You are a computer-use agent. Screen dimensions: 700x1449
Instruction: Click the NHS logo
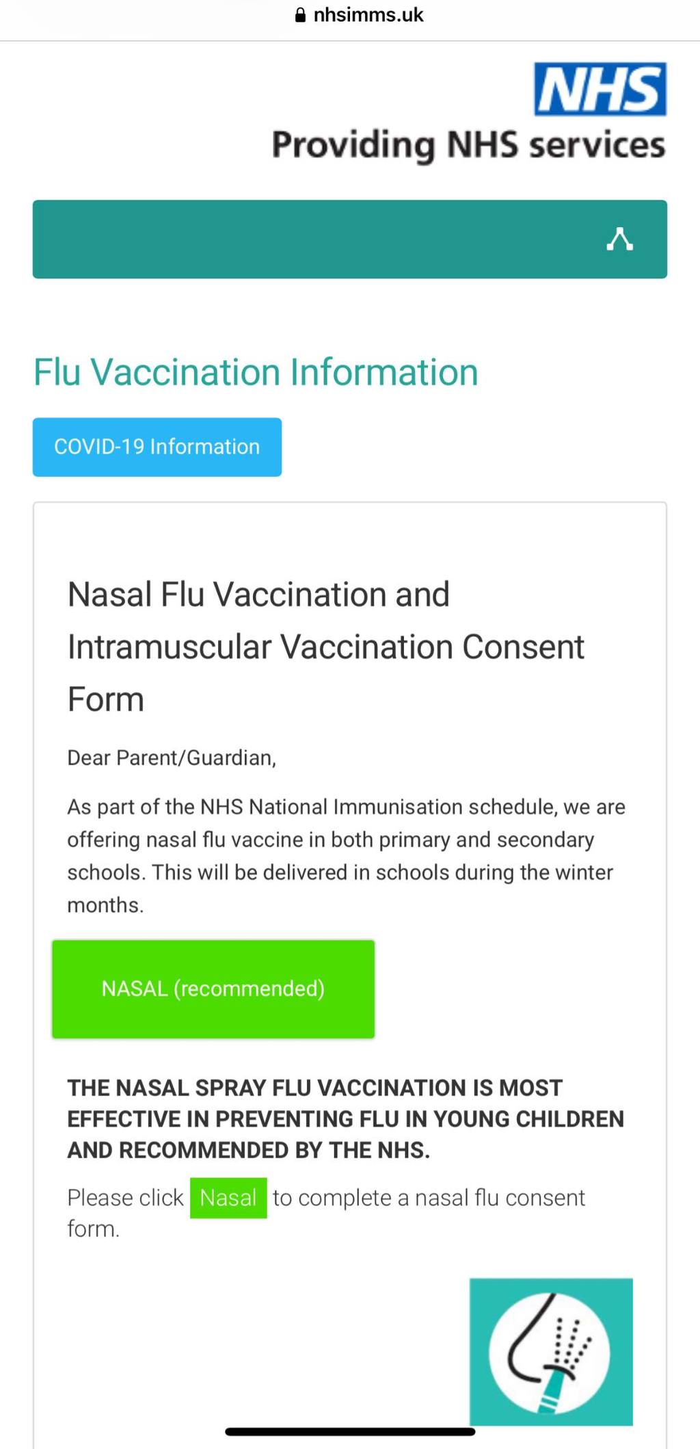(600, 89)
